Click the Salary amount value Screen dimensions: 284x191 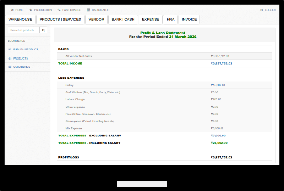pos(218,85)
